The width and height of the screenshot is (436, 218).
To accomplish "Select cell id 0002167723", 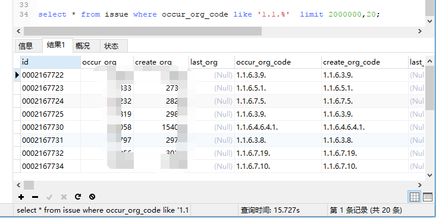I will [x=51, y=88].
